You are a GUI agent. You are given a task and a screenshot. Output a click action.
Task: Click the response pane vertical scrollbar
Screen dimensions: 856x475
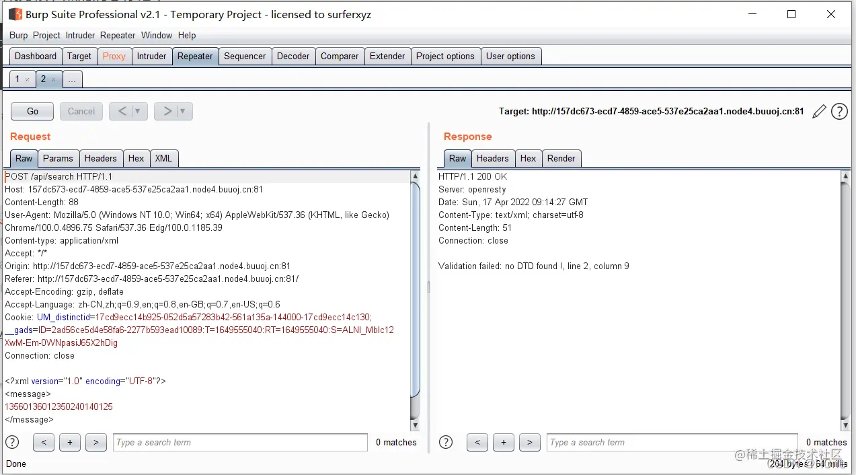(x=846, y=300)
